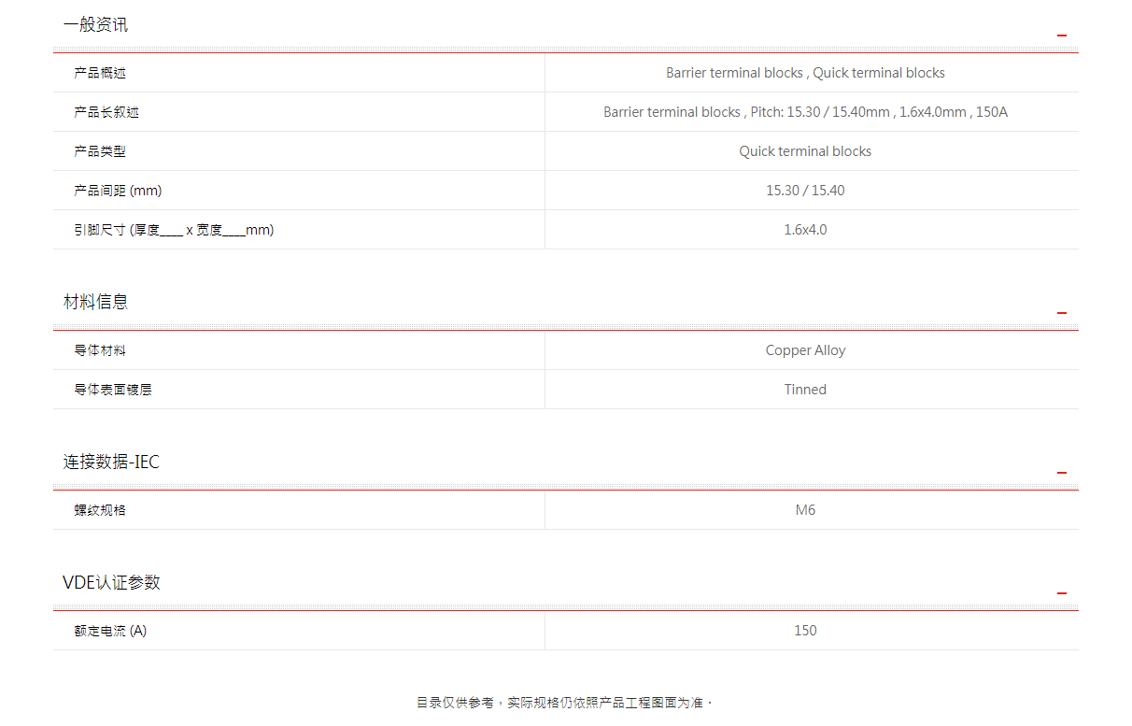Click the 材料信息 heading
This screenshot has width=1132, height=726.
pos(95,302)
